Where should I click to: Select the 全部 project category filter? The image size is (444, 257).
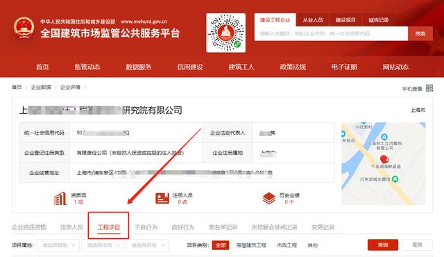pos(221,245)
